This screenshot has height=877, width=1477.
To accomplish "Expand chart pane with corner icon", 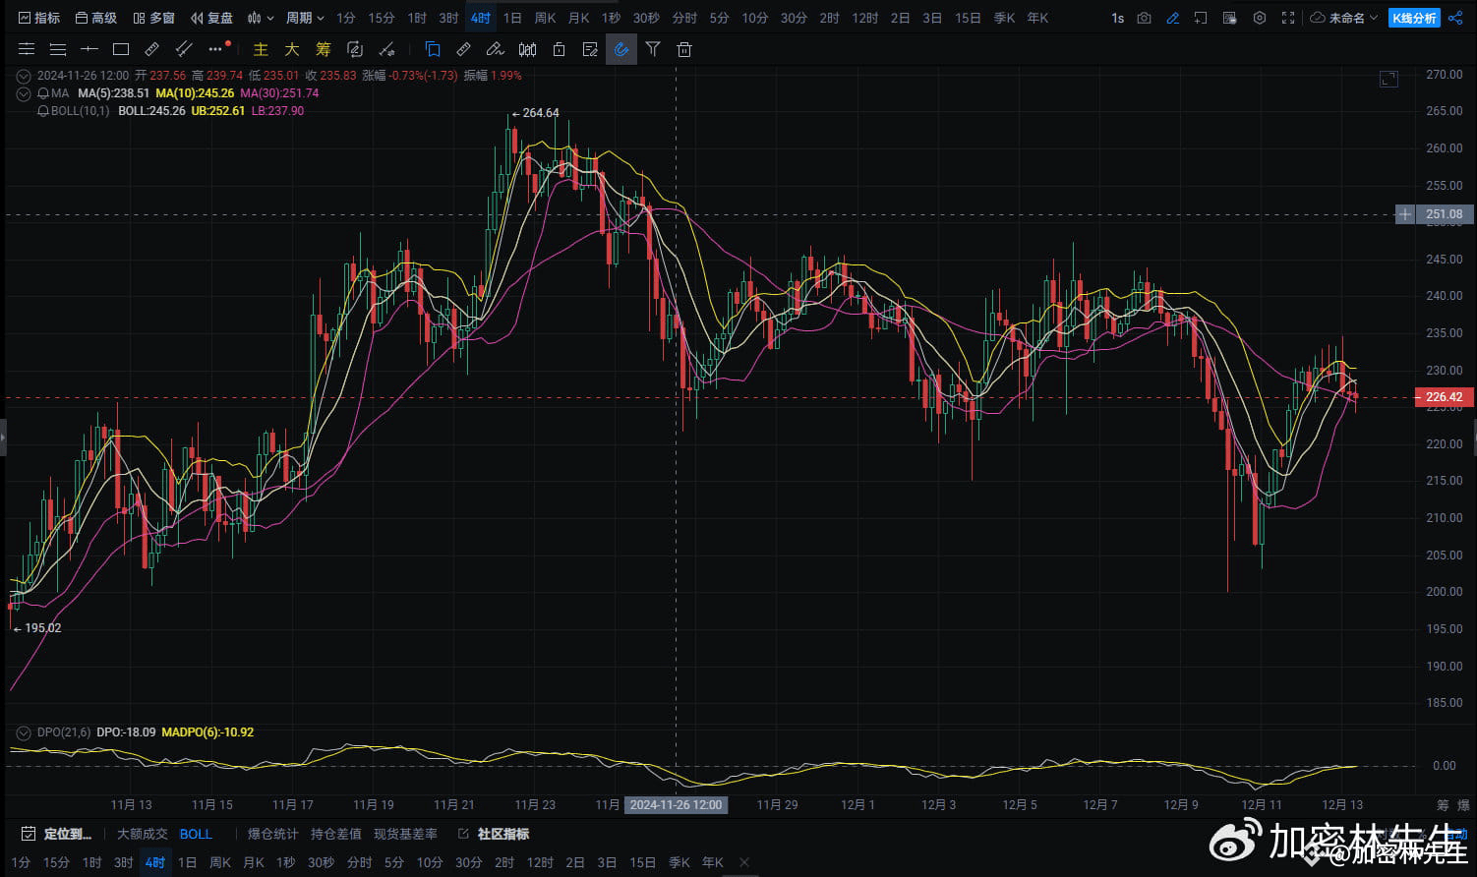I will (x=1388, y=79).
